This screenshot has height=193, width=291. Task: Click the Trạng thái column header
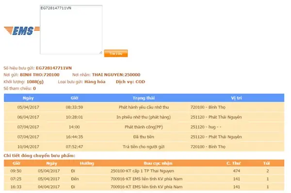pyautogui.click(x=144, y=98)
